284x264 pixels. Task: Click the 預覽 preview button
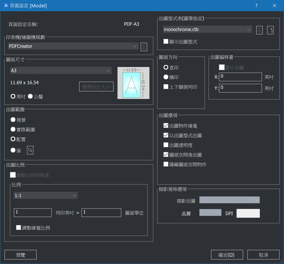click(20, 255)
